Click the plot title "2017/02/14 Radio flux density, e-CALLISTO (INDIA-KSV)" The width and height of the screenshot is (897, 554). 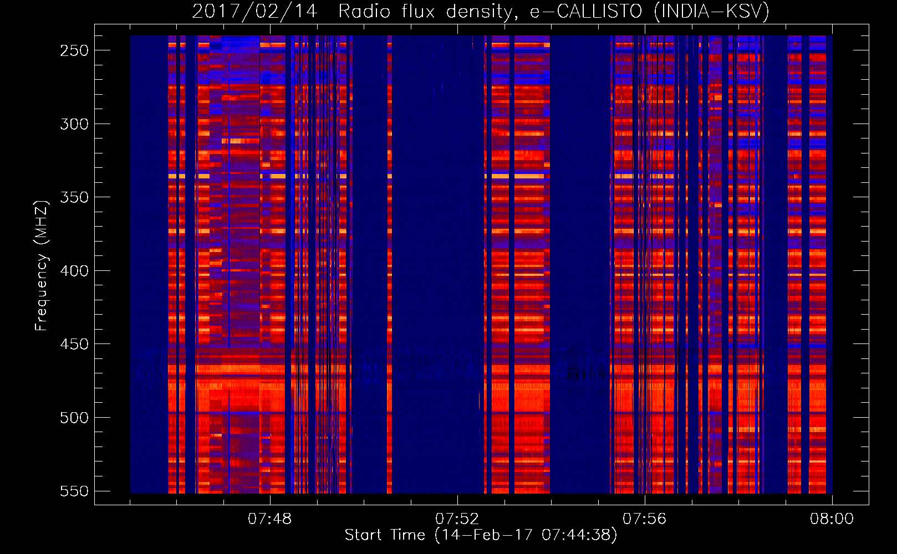(x=481, y=11)
